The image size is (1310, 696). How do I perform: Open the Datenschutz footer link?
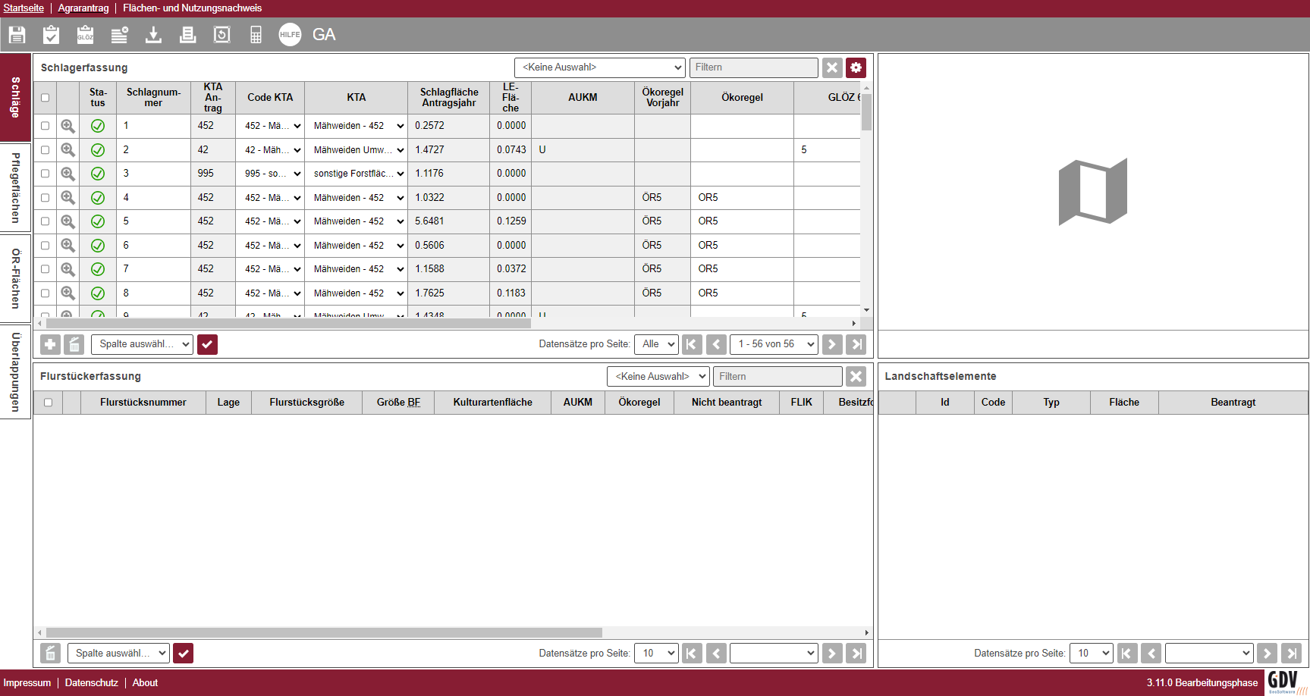click(91, 682)
